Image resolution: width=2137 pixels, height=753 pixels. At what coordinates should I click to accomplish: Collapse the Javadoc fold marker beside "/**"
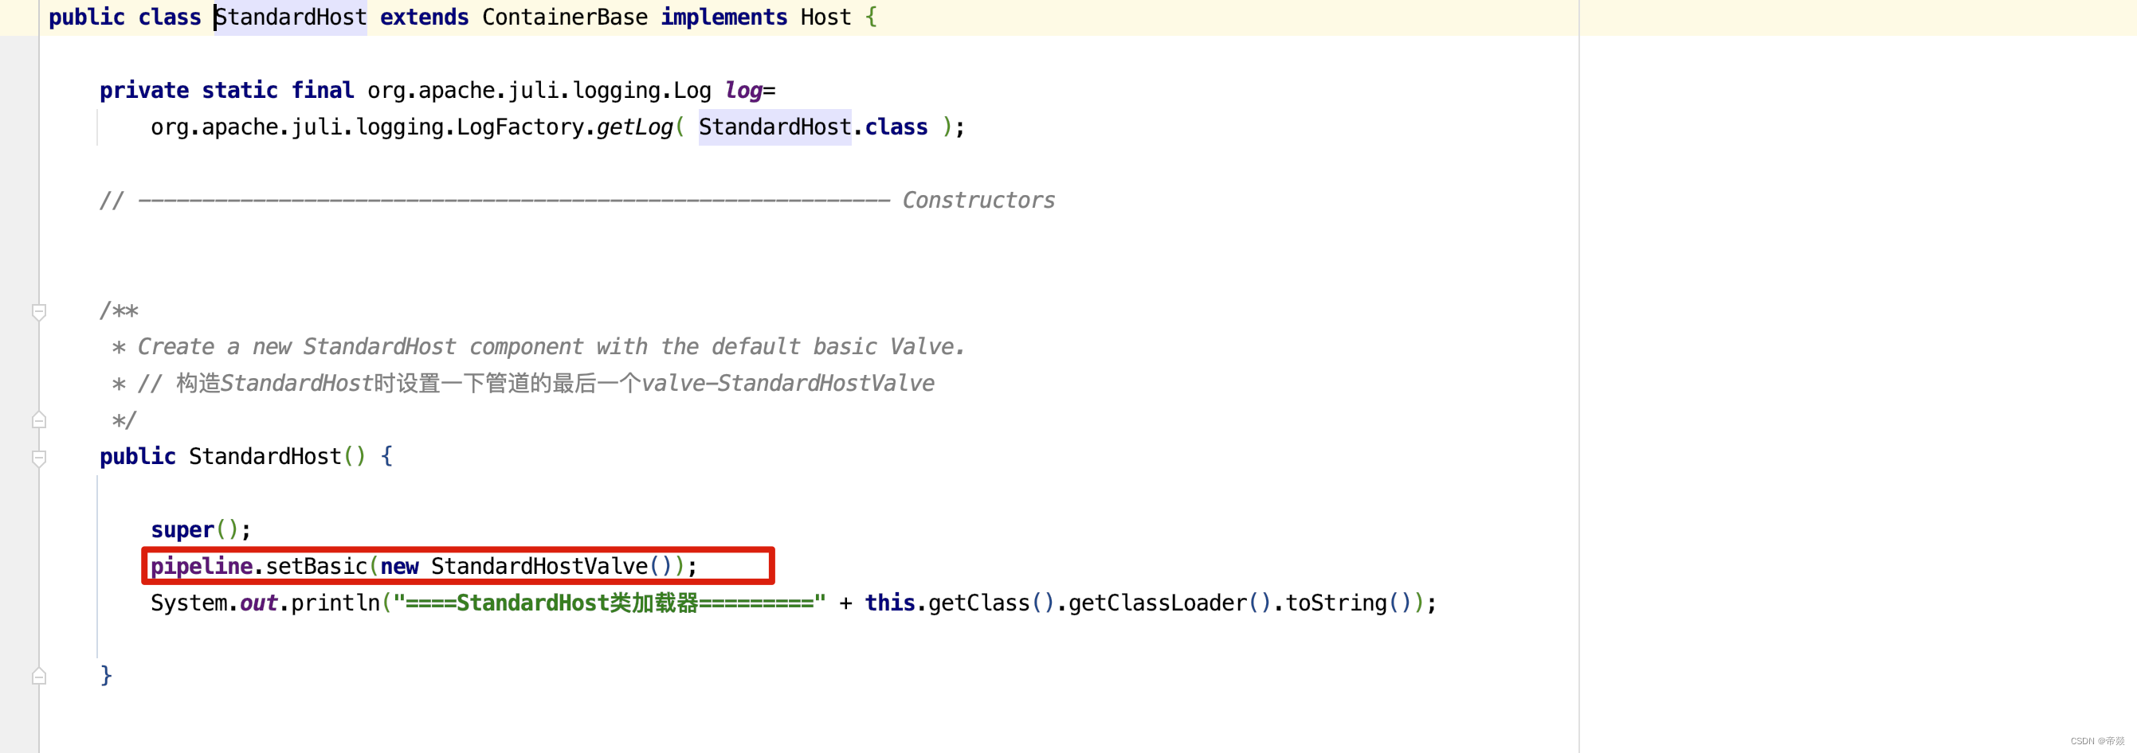(38, 311)
